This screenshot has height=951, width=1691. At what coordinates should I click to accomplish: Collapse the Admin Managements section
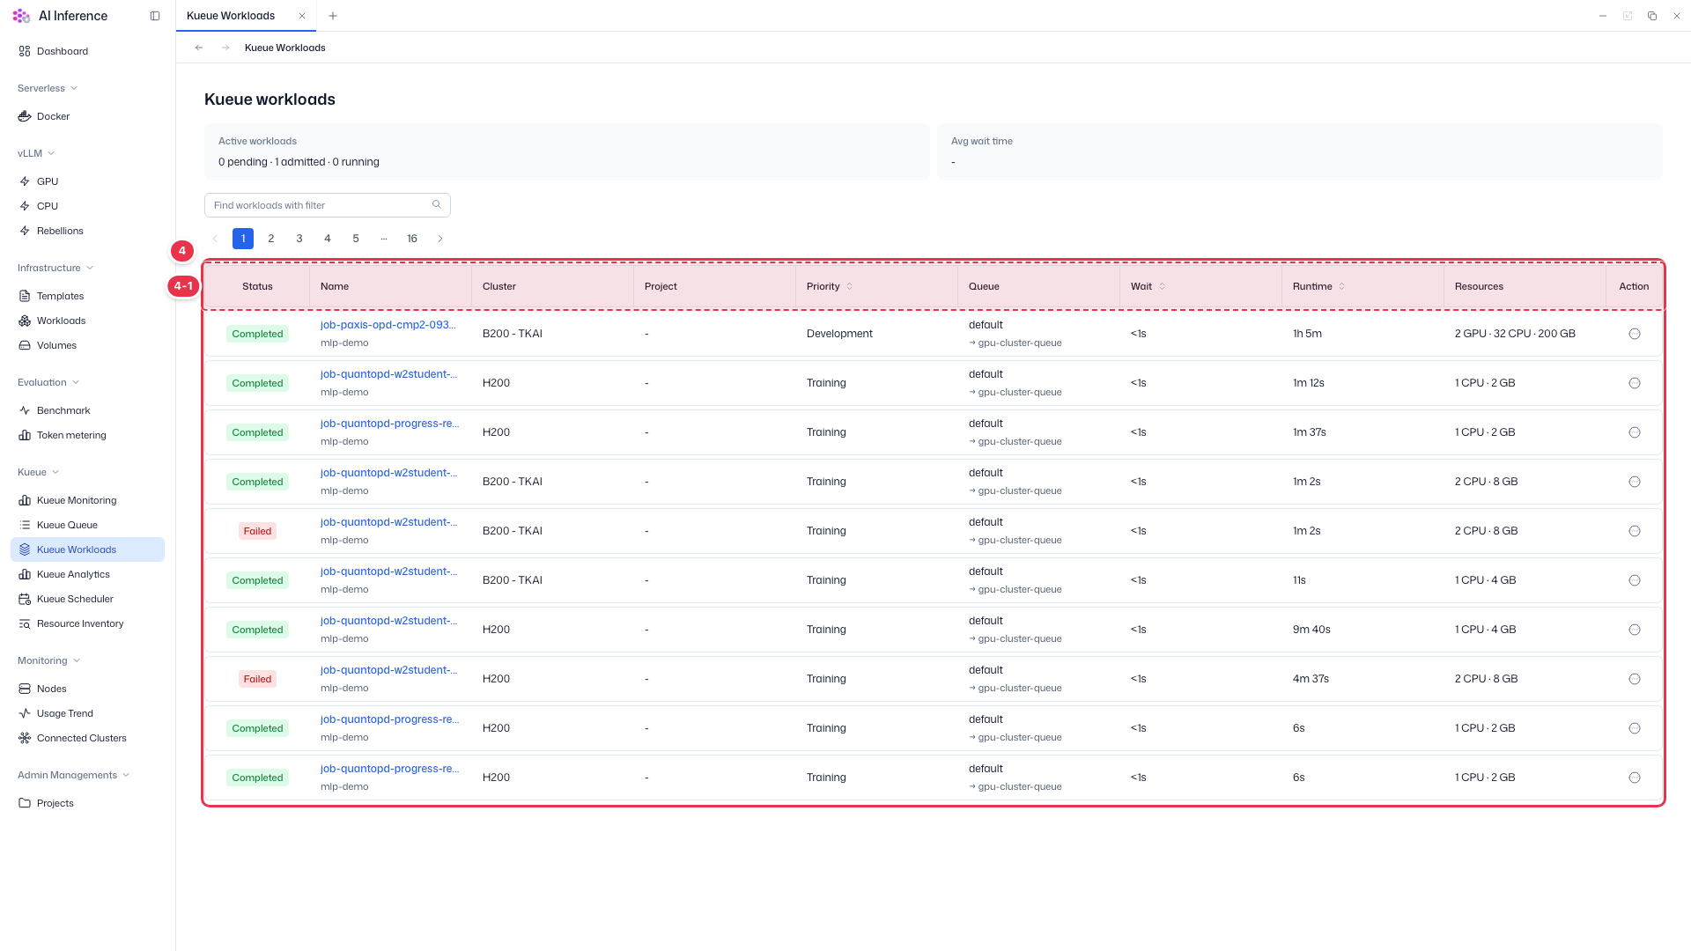(74, 775)
